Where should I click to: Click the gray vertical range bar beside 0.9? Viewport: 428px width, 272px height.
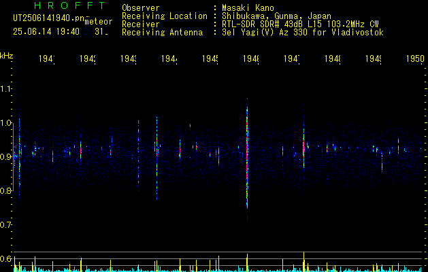click(13, 157)
